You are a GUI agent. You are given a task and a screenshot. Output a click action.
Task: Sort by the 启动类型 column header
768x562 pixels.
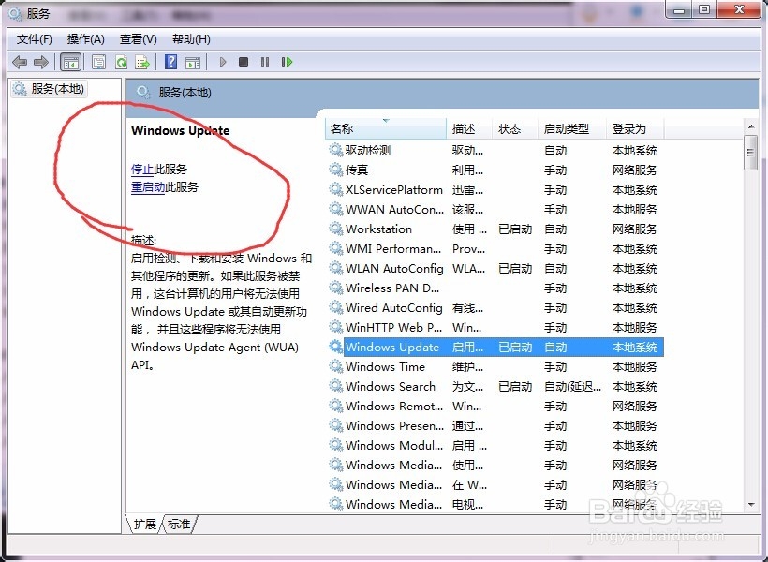click(x=572, y=129)
